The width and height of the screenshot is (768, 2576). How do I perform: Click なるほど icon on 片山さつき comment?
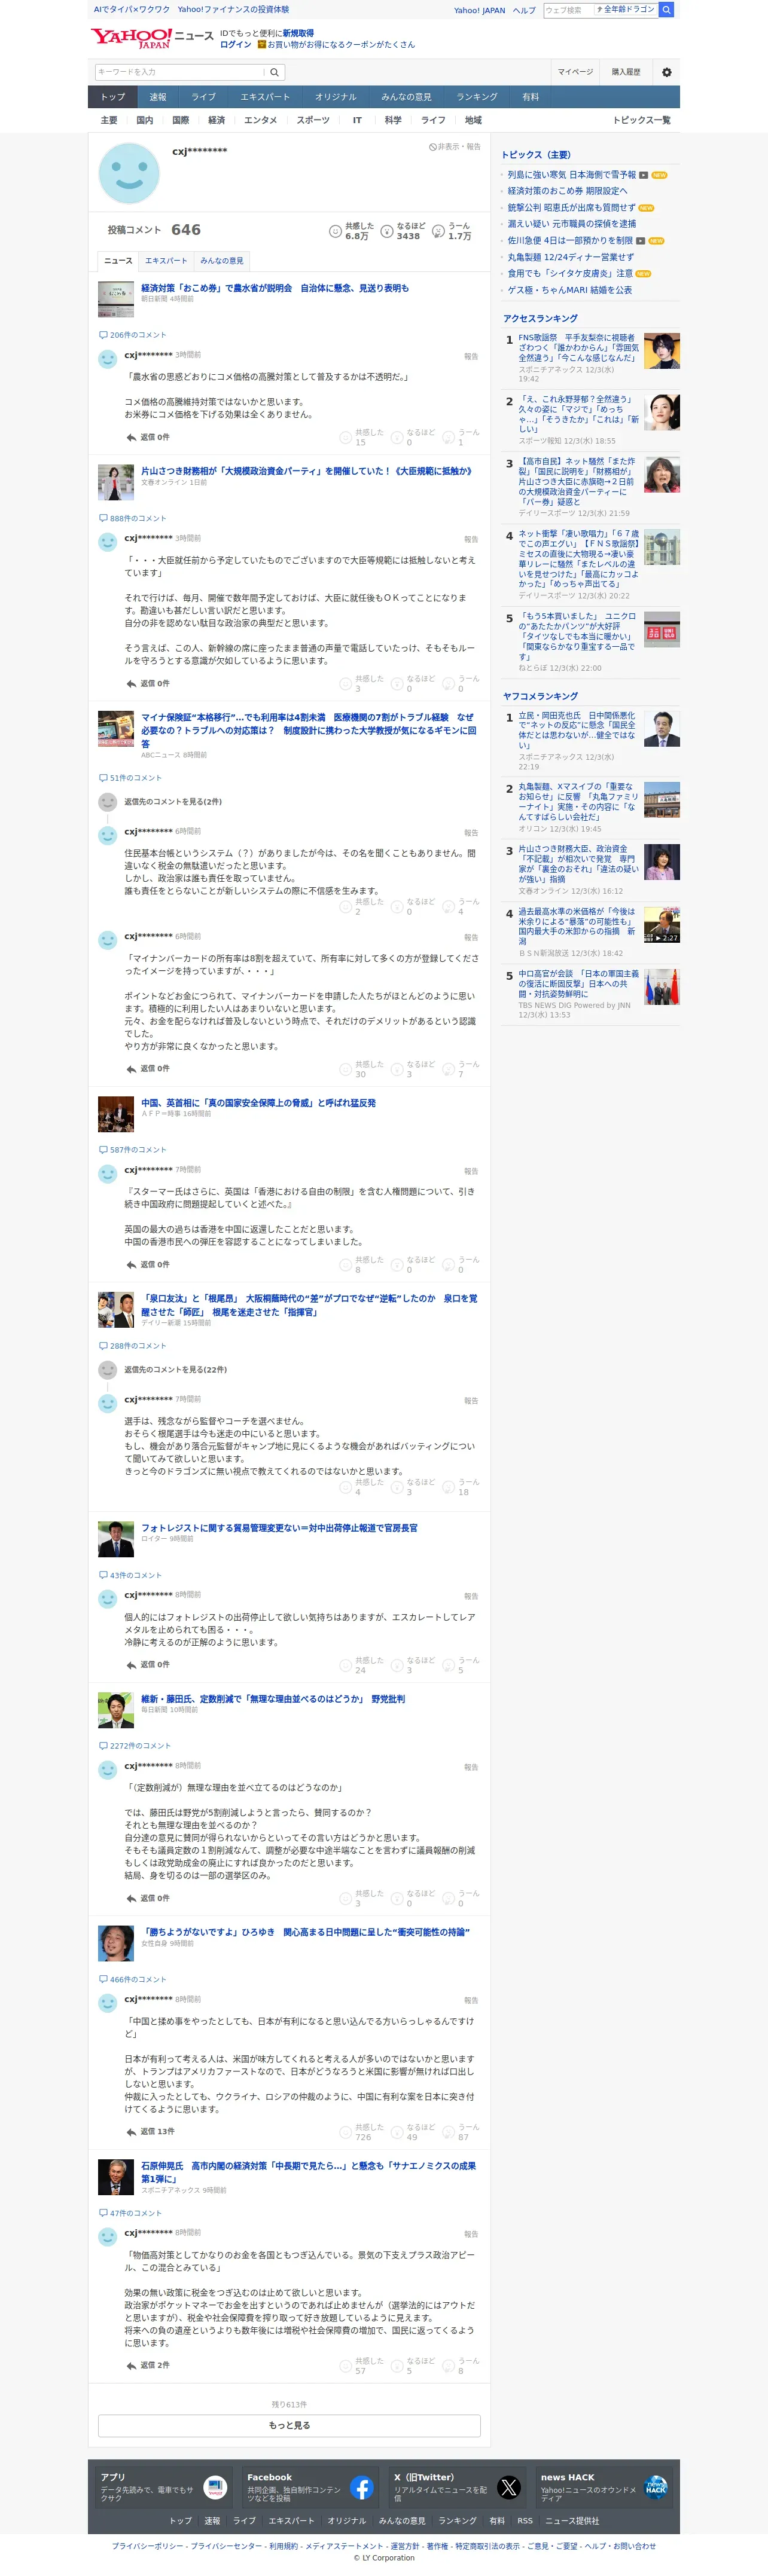point(396,684)
